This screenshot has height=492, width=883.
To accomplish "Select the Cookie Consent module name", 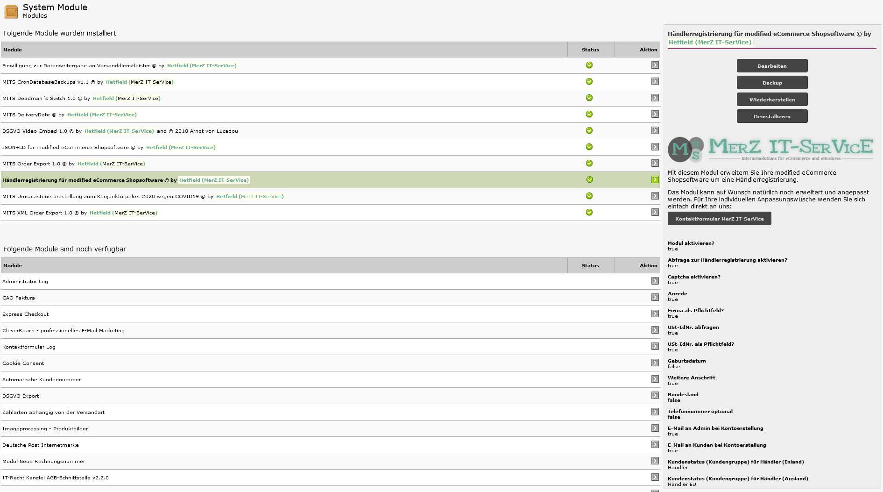I will (x=23, y=363).
